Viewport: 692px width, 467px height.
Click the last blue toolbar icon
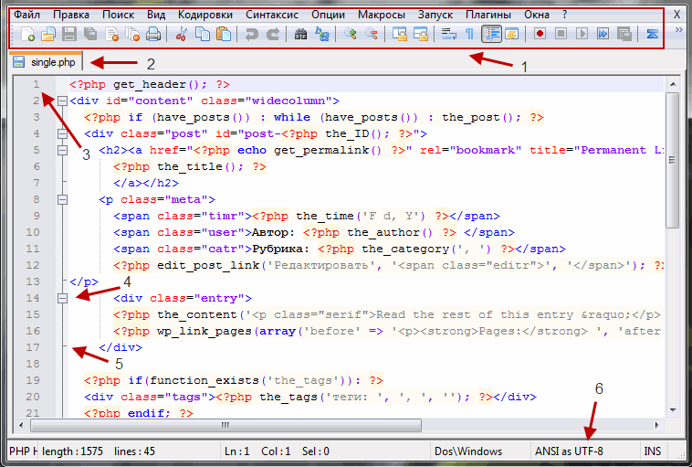[652, 34]
